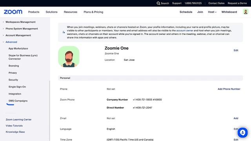
Task: Open the Products menu
Action: coord(34,12)
